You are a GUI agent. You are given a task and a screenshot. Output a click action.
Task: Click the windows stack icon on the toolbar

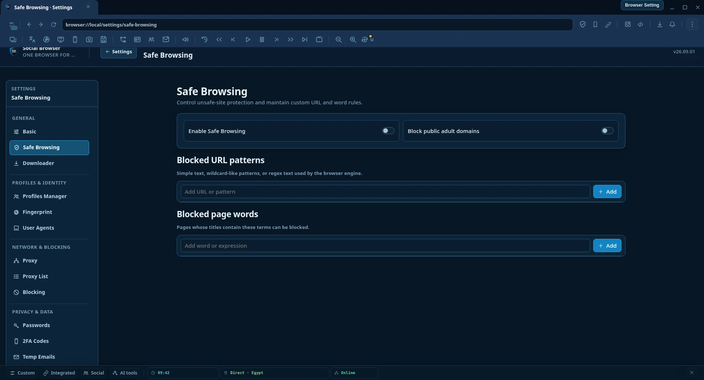(13, 40)
